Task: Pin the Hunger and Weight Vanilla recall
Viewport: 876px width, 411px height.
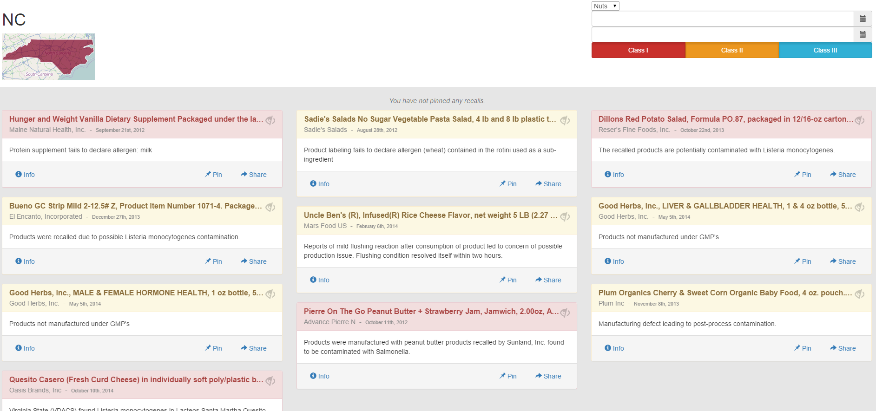Action: [x=214, y=175]
